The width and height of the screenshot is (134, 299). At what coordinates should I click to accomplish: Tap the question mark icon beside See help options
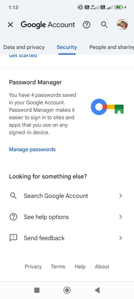pyautogui.click(x=13, y=217)
